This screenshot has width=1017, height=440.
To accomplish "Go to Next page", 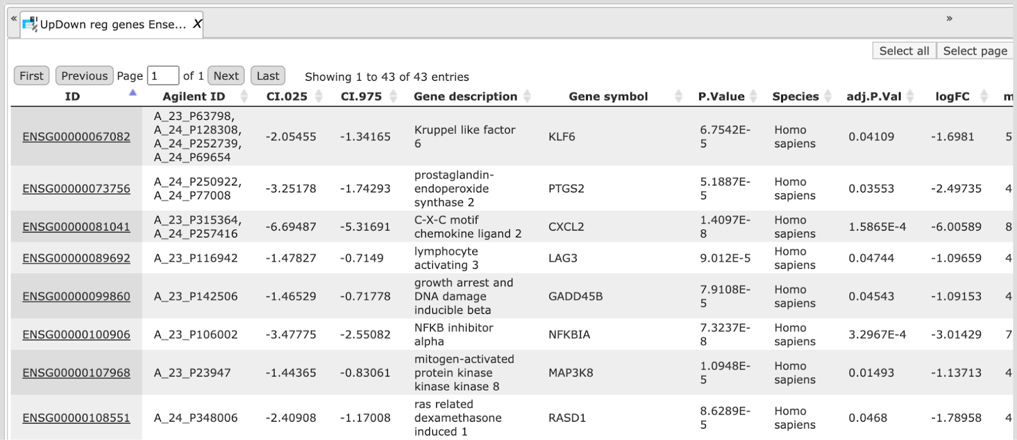I will point(226,76).
